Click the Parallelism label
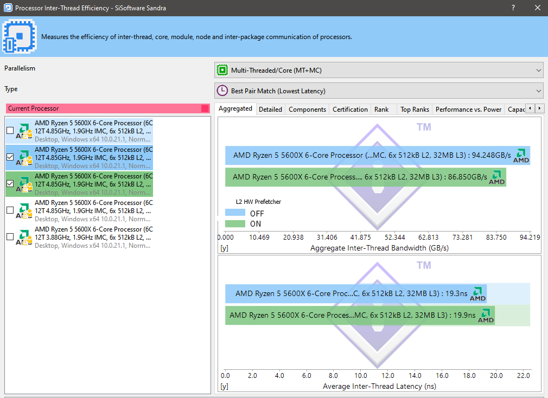Image resolution: width=548 pixels, height=398 pixels. tap(20, 68)
